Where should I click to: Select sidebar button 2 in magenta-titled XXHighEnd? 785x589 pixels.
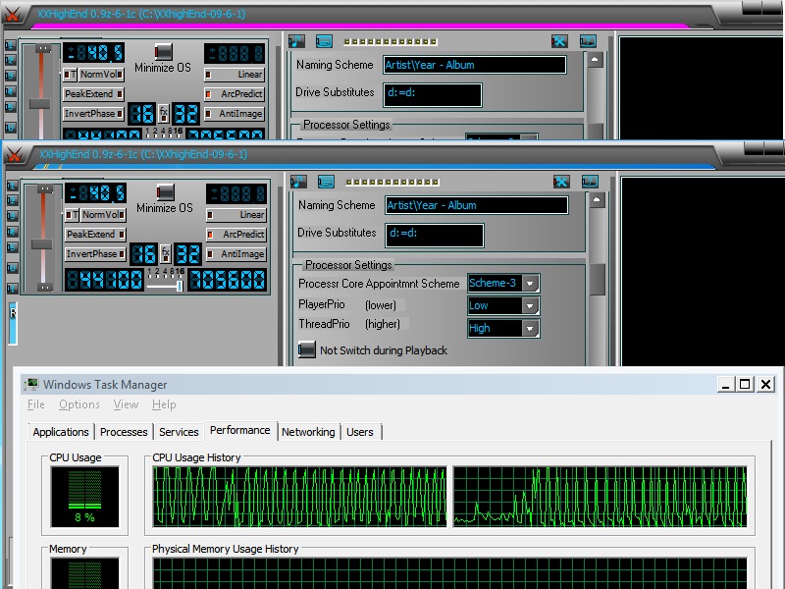tap(11, 60)
